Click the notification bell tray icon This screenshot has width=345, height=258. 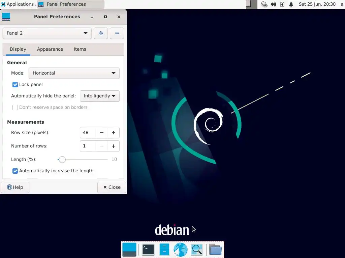click(x=291, y=4)
